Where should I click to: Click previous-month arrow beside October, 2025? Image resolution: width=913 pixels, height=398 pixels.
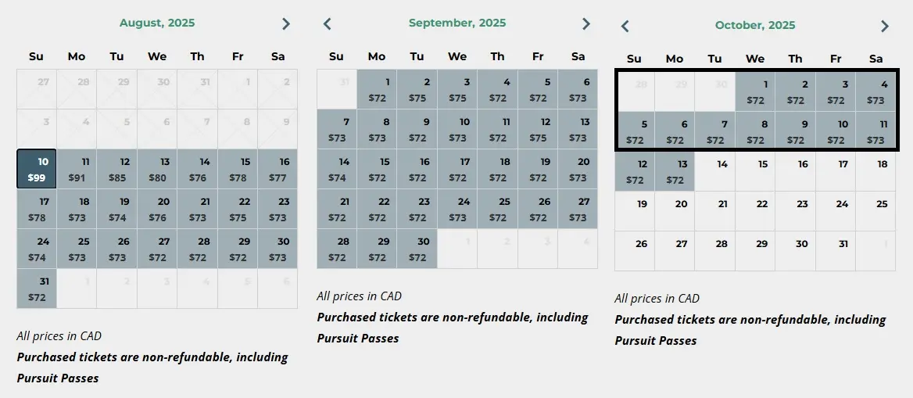pyautogui.click(x=625, y=27)
